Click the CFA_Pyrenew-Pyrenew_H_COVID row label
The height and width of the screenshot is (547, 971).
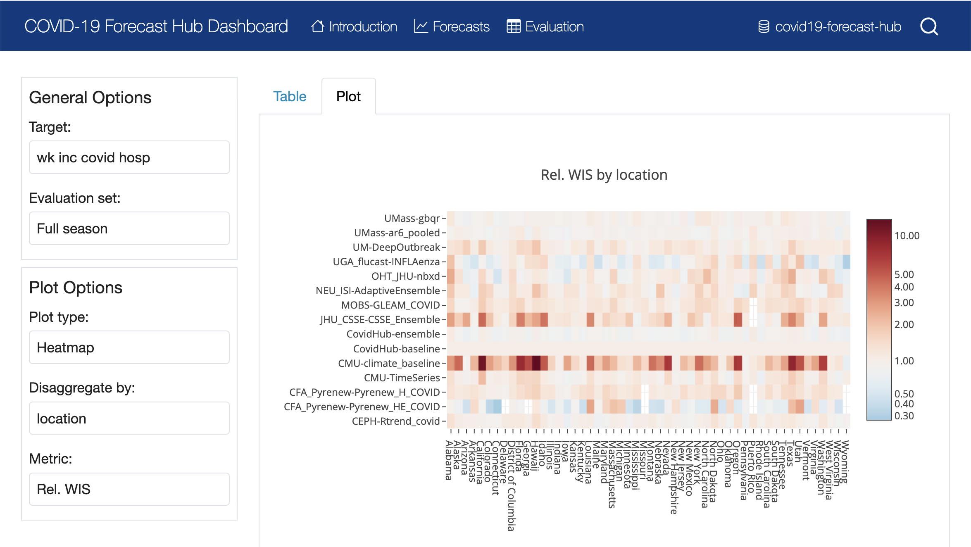[x=364, y=392]
